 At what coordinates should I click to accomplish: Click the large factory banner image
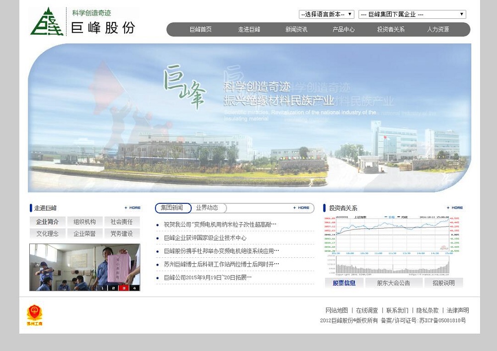tap(249, 117)
